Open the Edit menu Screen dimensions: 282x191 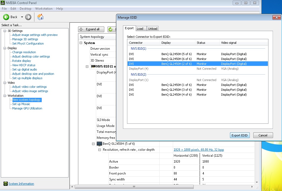pos(13,9)
